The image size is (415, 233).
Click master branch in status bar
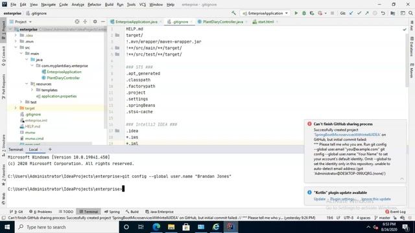pos(383,218)
